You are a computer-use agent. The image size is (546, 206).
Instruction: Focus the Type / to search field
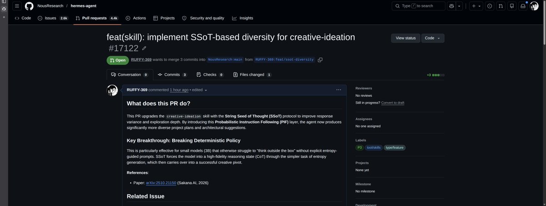tap(419, 6)
